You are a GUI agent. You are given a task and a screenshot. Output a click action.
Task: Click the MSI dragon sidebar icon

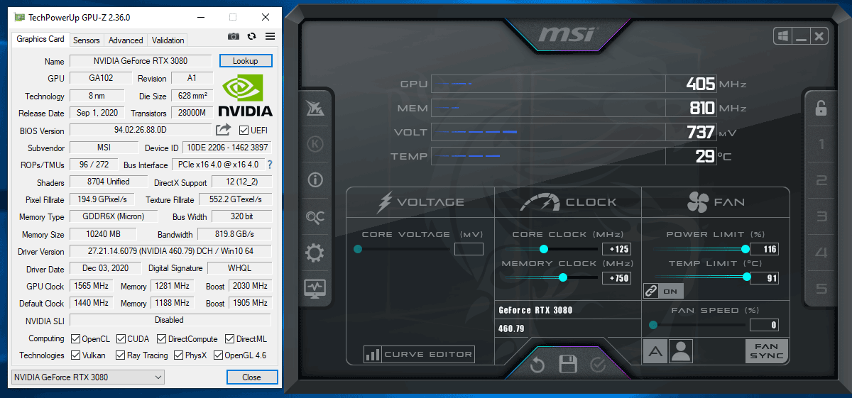pyautogui.click(x=315, y=108)
